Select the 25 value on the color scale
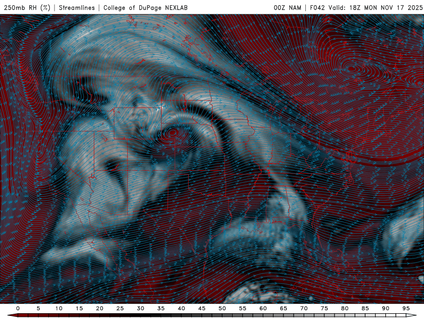 point(120,308)
